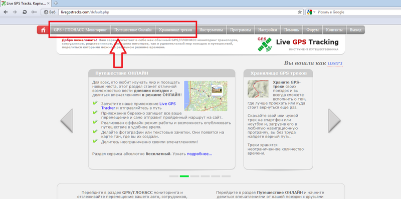This screenshot has width=401, height=199.
Task: Click the Хранилище GPS треков panel header
Action: coord(278,73)
